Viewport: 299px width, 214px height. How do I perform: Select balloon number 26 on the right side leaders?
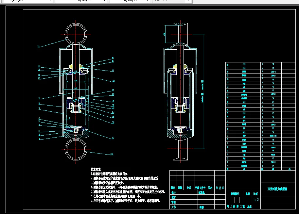pos(113,123)
